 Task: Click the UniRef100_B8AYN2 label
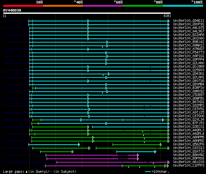[x=189, y=155]
